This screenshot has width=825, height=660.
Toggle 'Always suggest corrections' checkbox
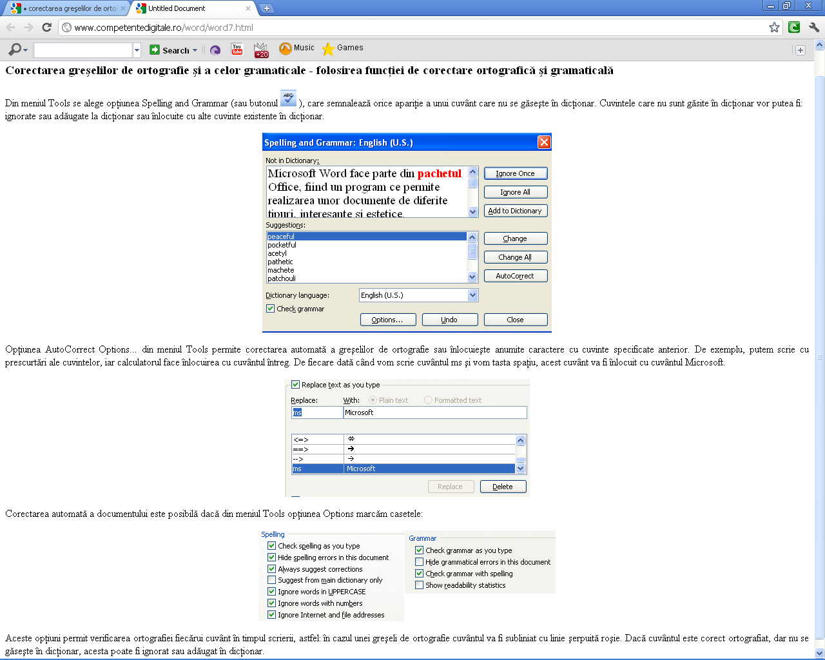(272, 568)
